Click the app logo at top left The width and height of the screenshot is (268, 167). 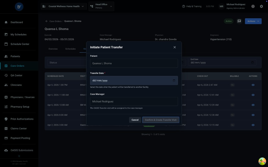click(x=19, y=7)
